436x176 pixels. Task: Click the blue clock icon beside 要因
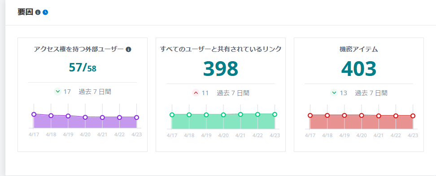pos(45,13)
